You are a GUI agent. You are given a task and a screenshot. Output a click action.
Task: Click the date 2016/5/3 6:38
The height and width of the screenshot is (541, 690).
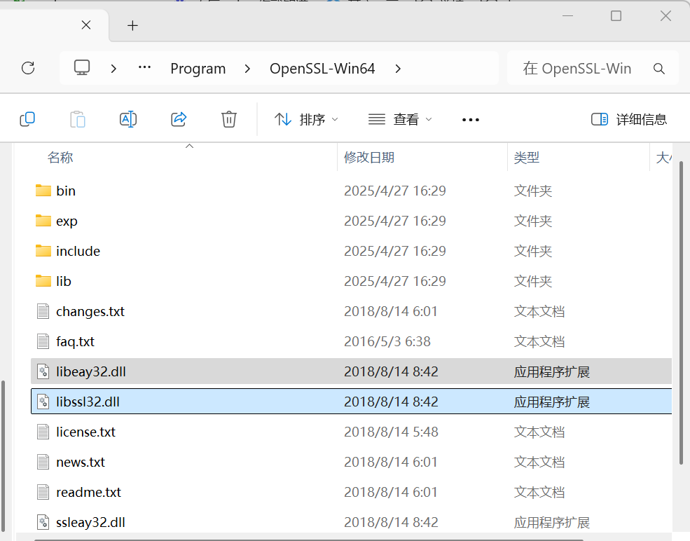click(x=387, y=341)
